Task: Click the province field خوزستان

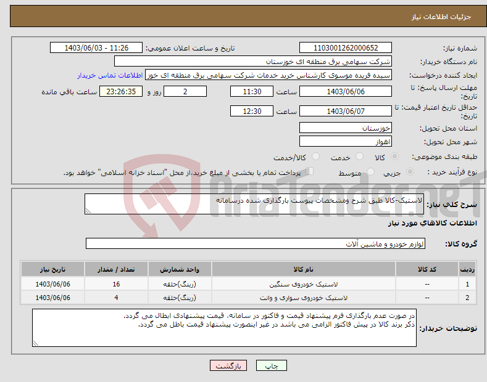Action: 346,128
